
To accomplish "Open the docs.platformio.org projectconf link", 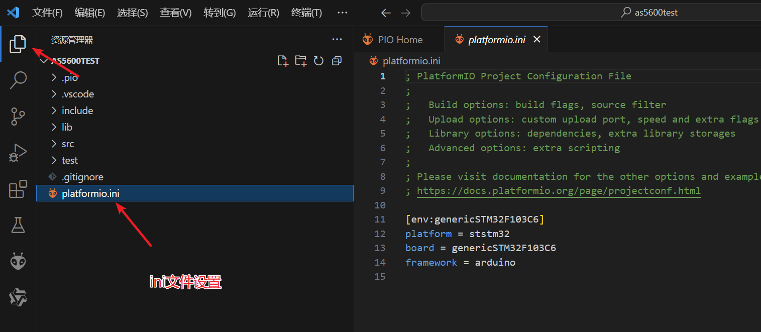I will 559,191.
